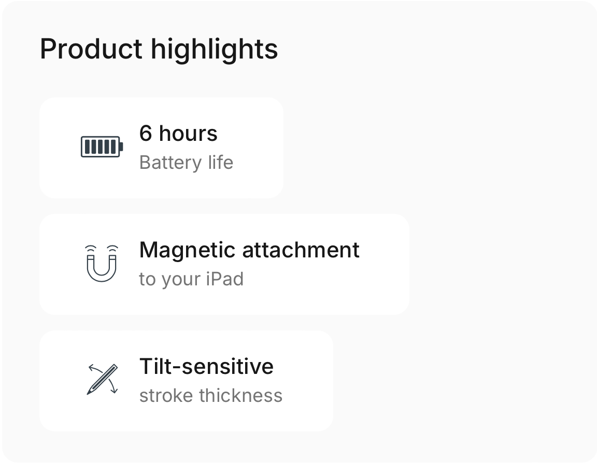Click the "Tilt-sensitive" title

206,367
